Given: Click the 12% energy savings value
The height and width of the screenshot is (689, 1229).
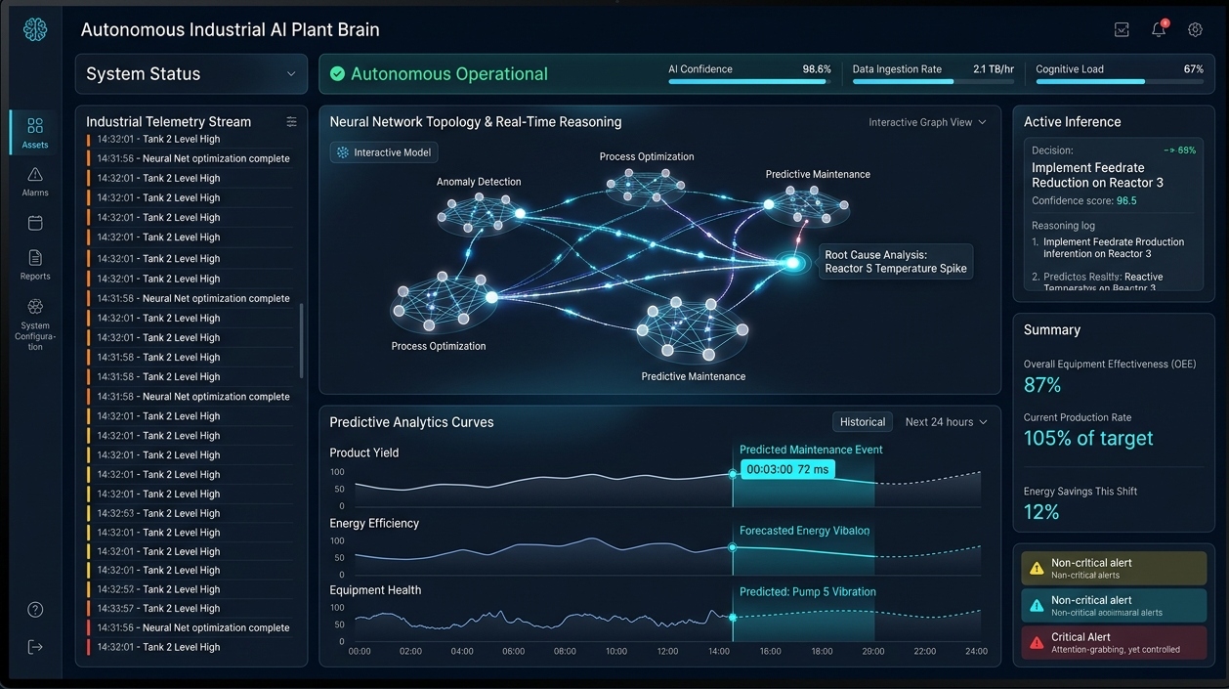Looking at the screenshot, I should [1041, 512].
